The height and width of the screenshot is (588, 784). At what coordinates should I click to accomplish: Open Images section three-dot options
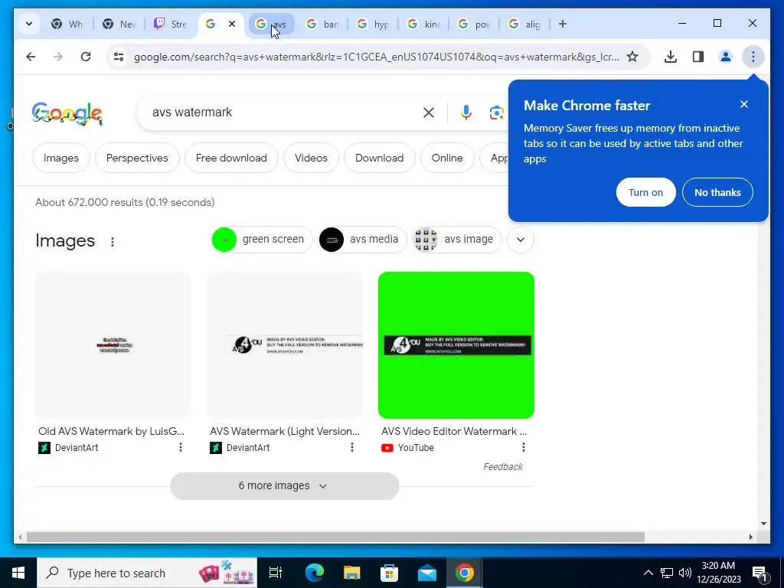tap(113, 241)
